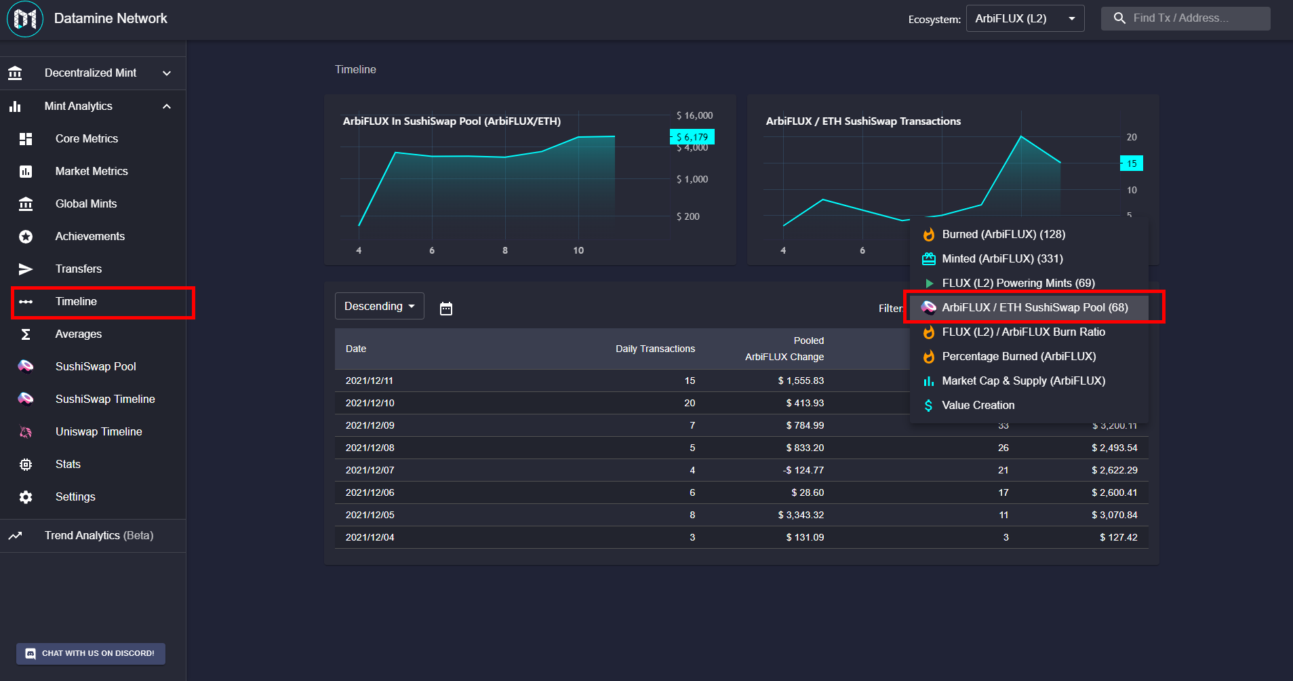1293x681 pixels.
Task: Click the Mint Analytics bar chart icon
Action: click(15, 106)
